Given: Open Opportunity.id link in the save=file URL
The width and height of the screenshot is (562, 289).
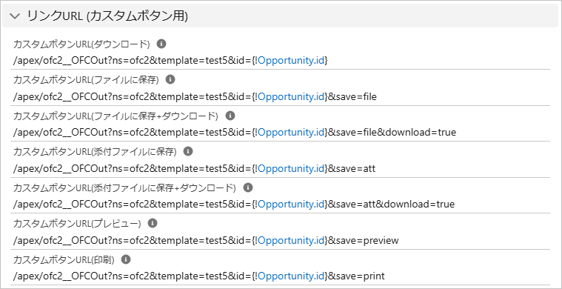Looking at the screenshot, I should [x=291, y=97].
